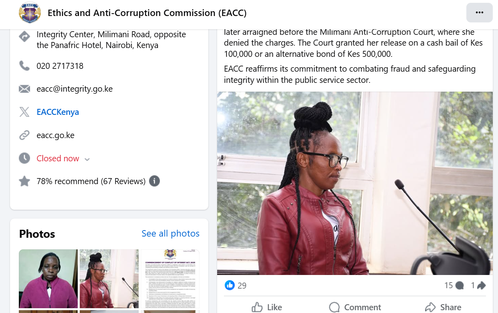Click the address directions arrow icon
Viewport: 498px width, 313px height.
pyautogui.click(x=24, y=37)
